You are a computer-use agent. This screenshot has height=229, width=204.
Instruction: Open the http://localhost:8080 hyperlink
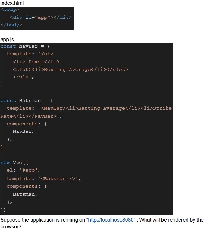[x=111, y=220]
